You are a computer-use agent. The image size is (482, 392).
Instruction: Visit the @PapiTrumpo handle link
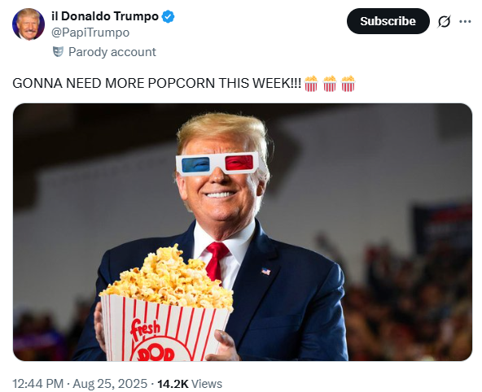(x=90, y=33)
